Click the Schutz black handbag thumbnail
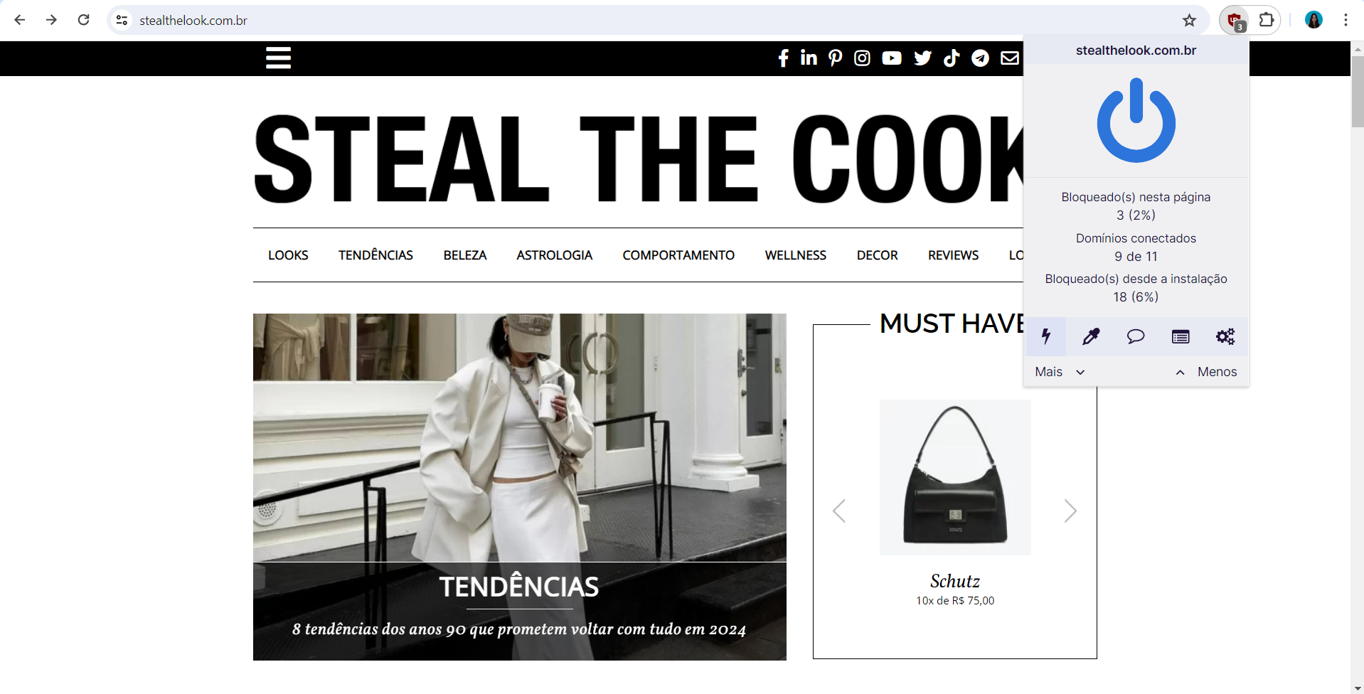Screen dimensions: 1364x694 (x=955, y=477)
